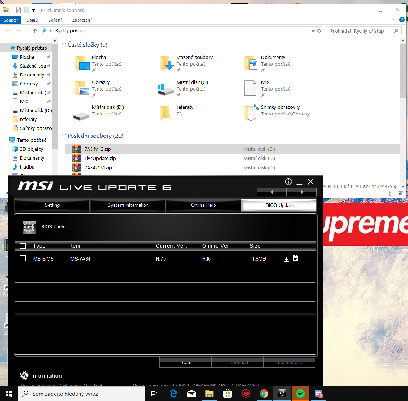Open Mail app from taskbar
The width and height of the screenshot is (408, 401).
191,394
